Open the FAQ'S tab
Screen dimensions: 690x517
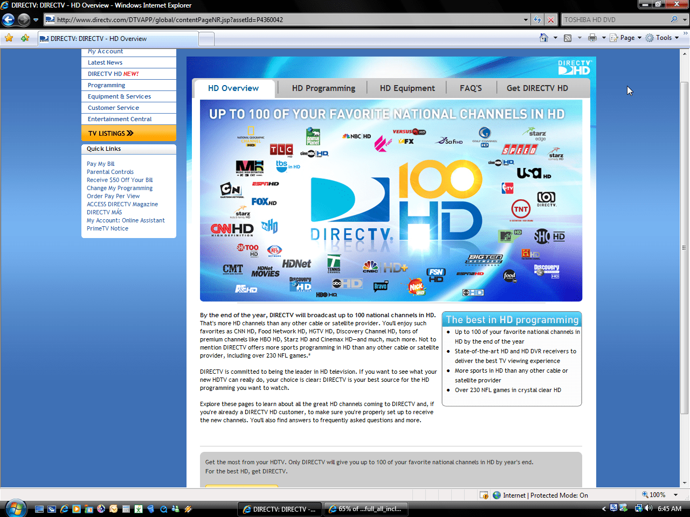click(x=471, y=88)
